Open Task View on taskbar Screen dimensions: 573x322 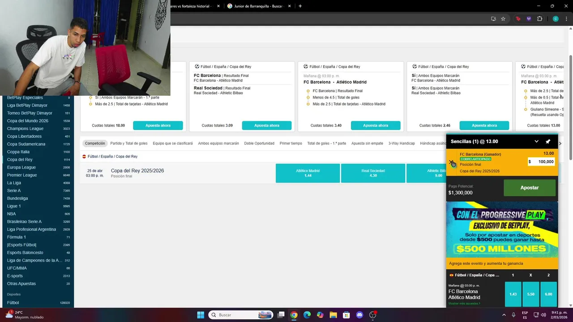pyautogui.click(x=281, y=315)
